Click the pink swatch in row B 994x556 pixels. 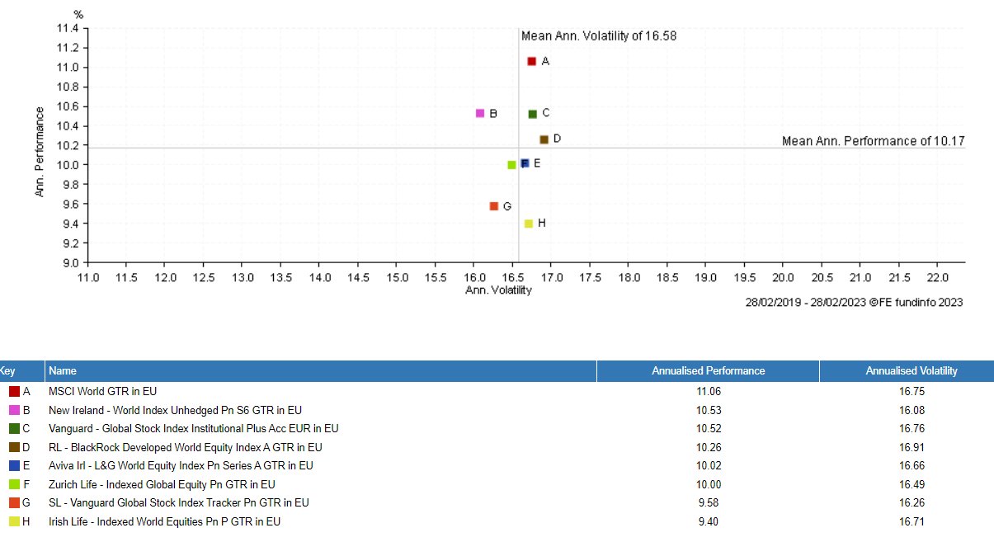pyautogui.click(x=14, y=410)
